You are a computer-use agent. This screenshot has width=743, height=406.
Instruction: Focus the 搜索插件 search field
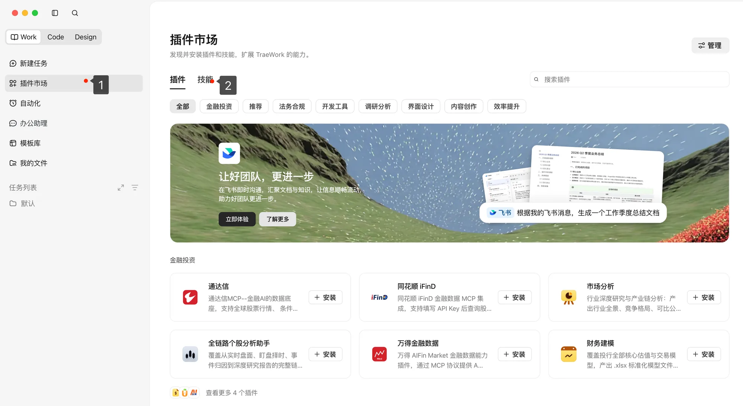tap(630, 79)
